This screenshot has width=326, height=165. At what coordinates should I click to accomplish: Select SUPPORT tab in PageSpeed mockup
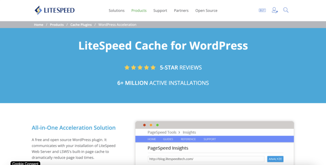click(x=209, y=139)
